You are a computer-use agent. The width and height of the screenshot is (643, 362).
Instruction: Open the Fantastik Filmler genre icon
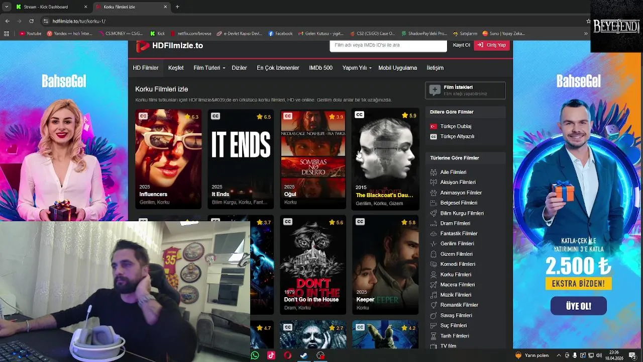[434, 233]
